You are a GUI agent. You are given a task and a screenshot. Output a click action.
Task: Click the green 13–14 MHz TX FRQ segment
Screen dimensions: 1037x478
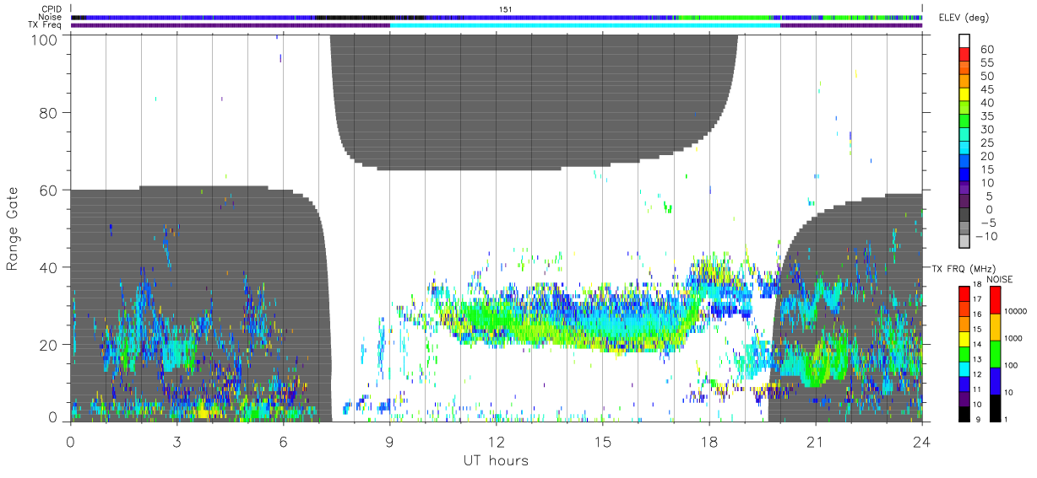click(x=964, y=352)
